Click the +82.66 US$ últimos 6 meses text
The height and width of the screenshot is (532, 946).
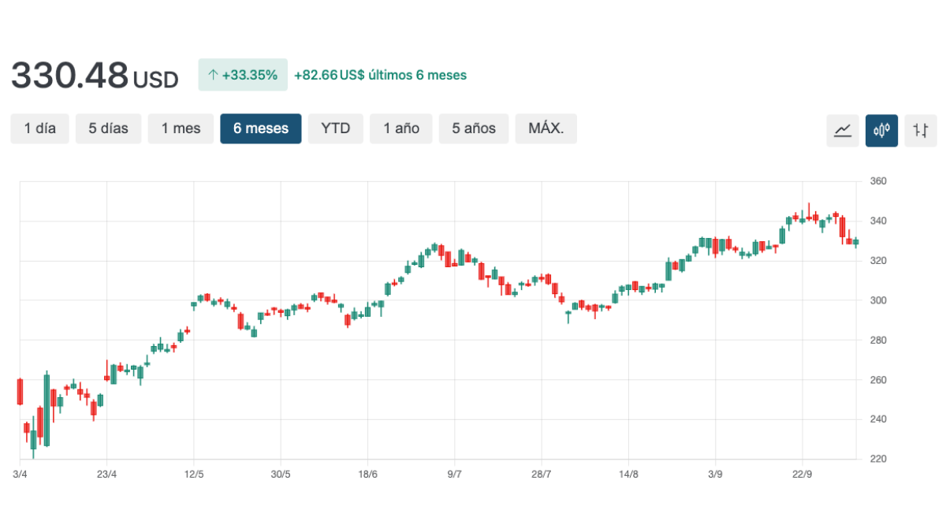coord(380,76)
